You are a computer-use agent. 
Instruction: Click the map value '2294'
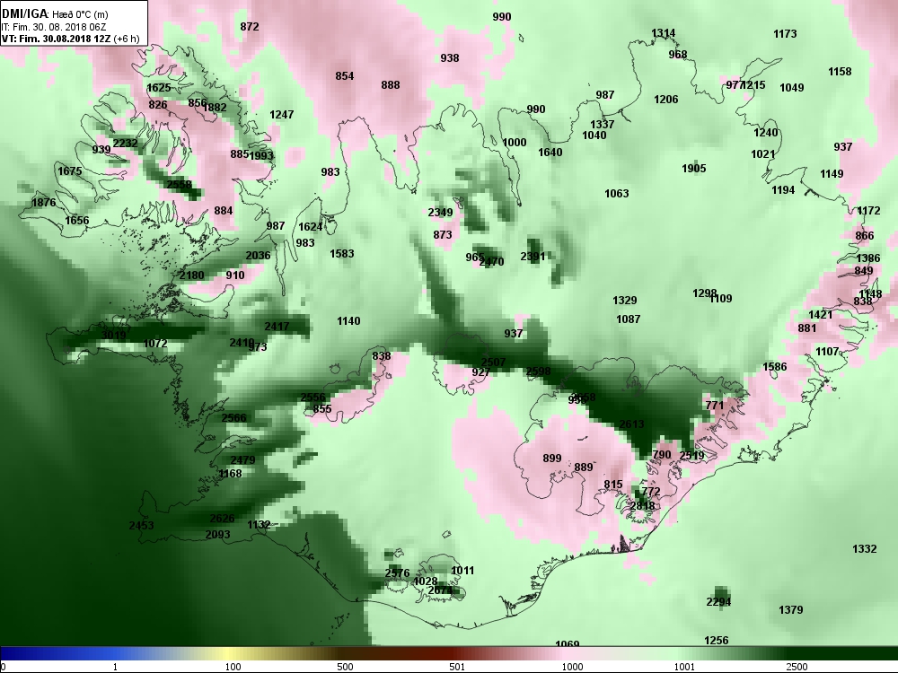click(x=718, y=602)
